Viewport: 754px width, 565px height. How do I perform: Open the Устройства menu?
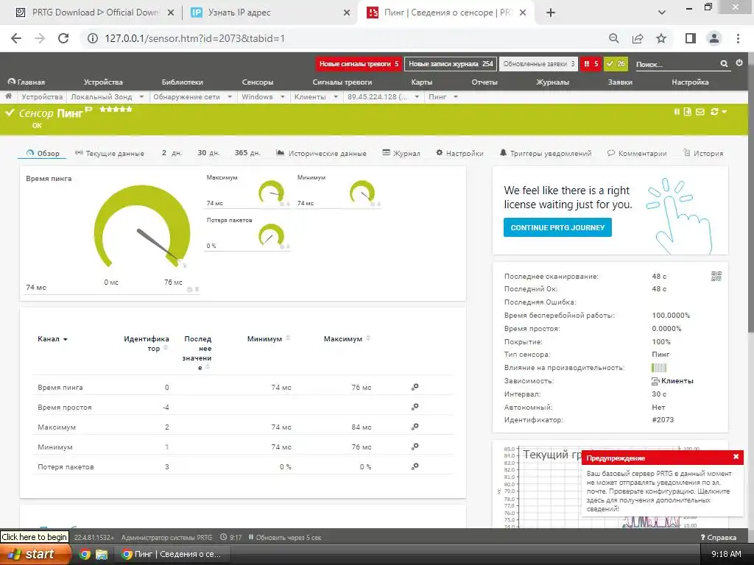coord(103,82)
